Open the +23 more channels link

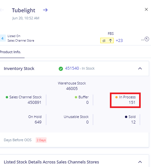119,41
